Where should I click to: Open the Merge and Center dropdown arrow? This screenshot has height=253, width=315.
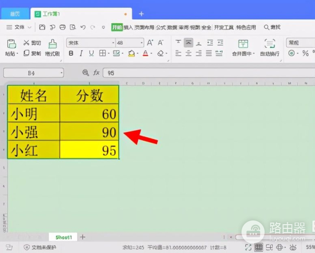[254, 54]
